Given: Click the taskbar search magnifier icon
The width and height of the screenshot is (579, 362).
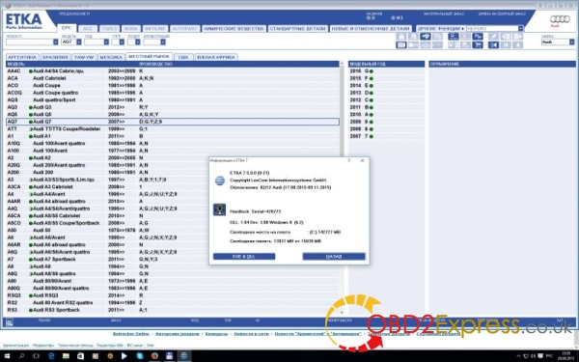Looking at the screenshot, I should click(x=22, y=356).
